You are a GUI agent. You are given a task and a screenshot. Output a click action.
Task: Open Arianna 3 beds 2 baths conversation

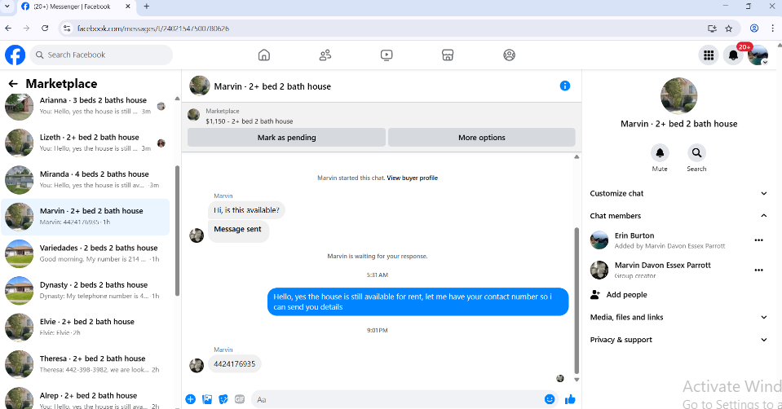[x=86, y=106]
